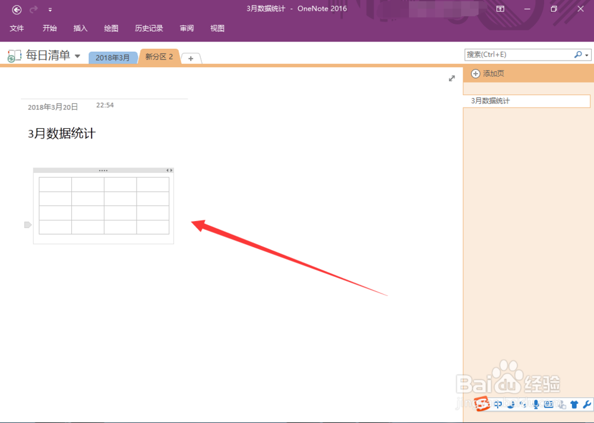Toggle Chinese/English input mode icon
The width and height of the screenshot is (594, 423).
[x=498, y=404]
